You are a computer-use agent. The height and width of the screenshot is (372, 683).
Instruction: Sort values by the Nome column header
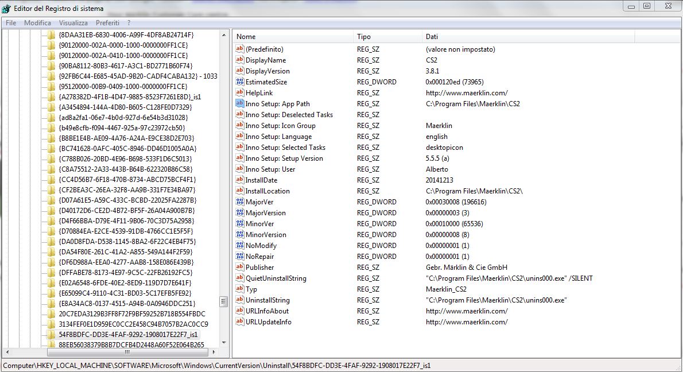pyautogui.click(x=293, y=37)
